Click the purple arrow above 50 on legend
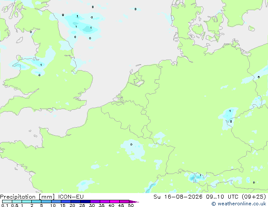Screen dimensions: 268x207 click(134, 202)
